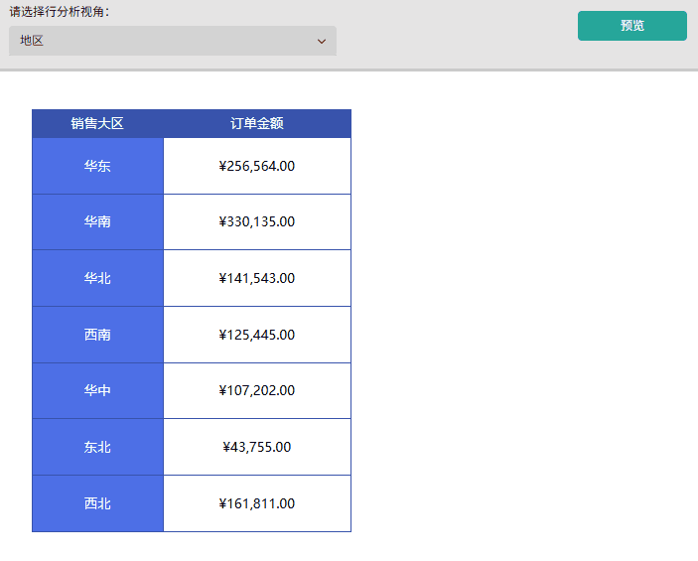This screenshot has width=698, height=561.
Task: Click the dropdown chevron arrow icon
Action: (322, 42)
